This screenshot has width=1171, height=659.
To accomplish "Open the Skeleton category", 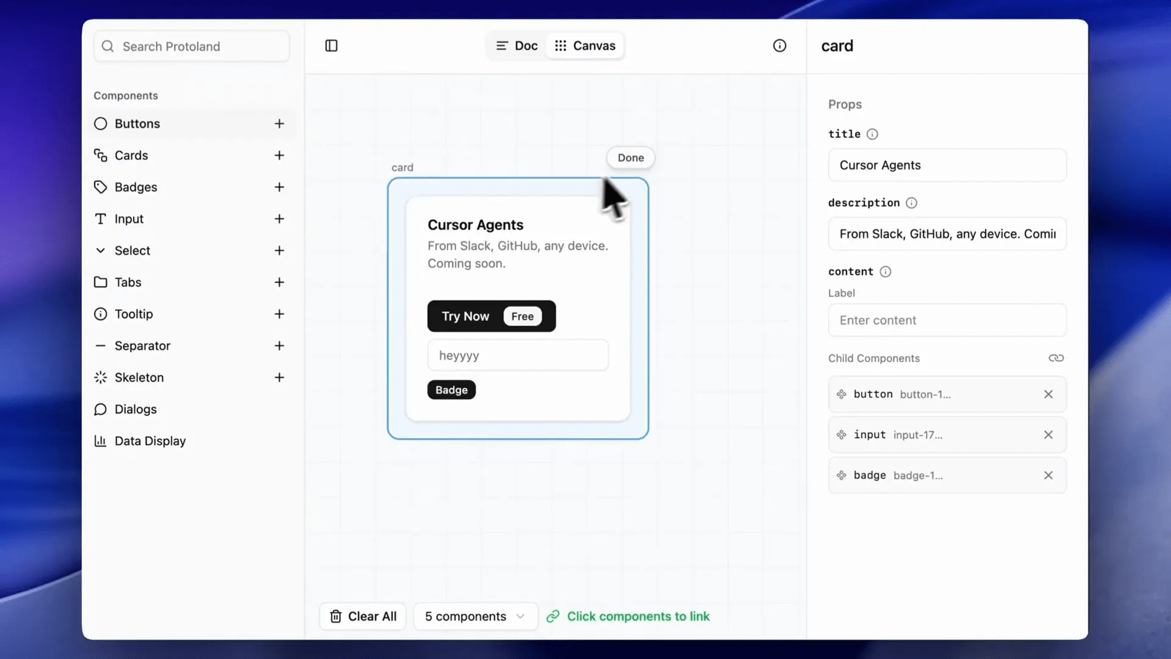I will point(191,378).
